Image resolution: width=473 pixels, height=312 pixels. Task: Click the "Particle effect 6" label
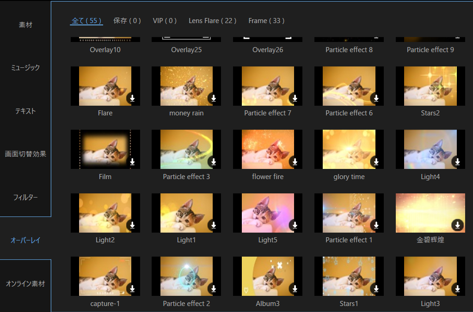pos(349,113)
